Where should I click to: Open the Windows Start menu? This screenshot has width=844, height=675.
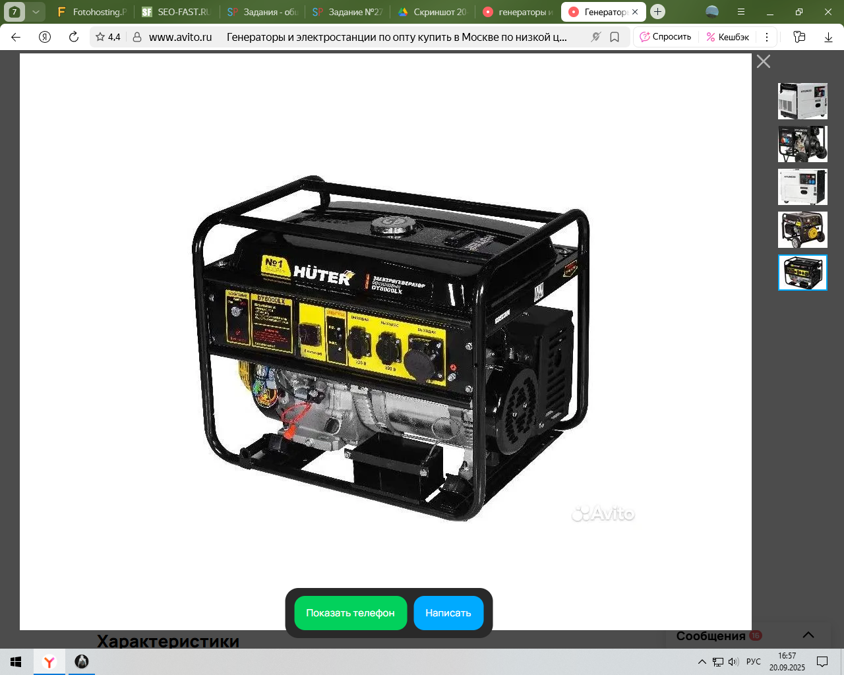pos(16,662)
